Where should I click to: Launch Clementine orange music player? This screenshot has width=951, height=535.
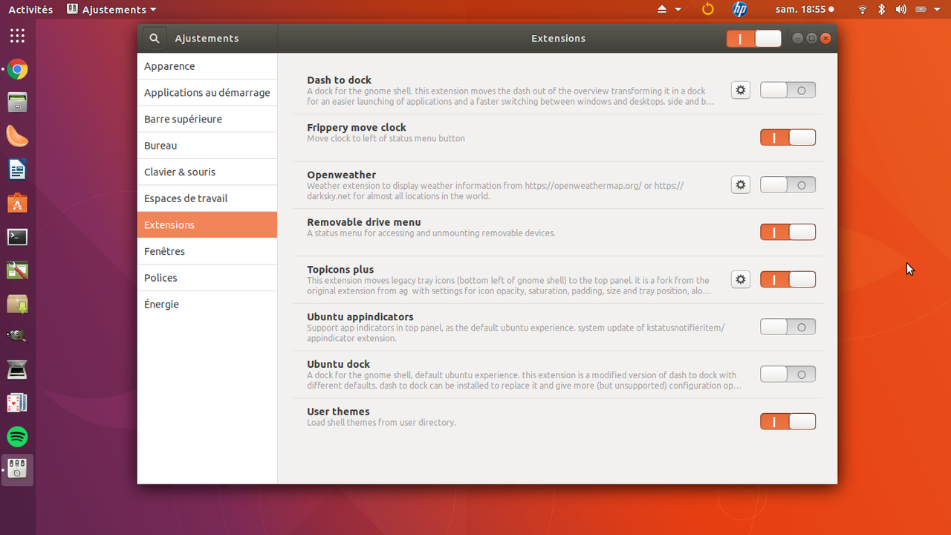[x=17, y=136]
